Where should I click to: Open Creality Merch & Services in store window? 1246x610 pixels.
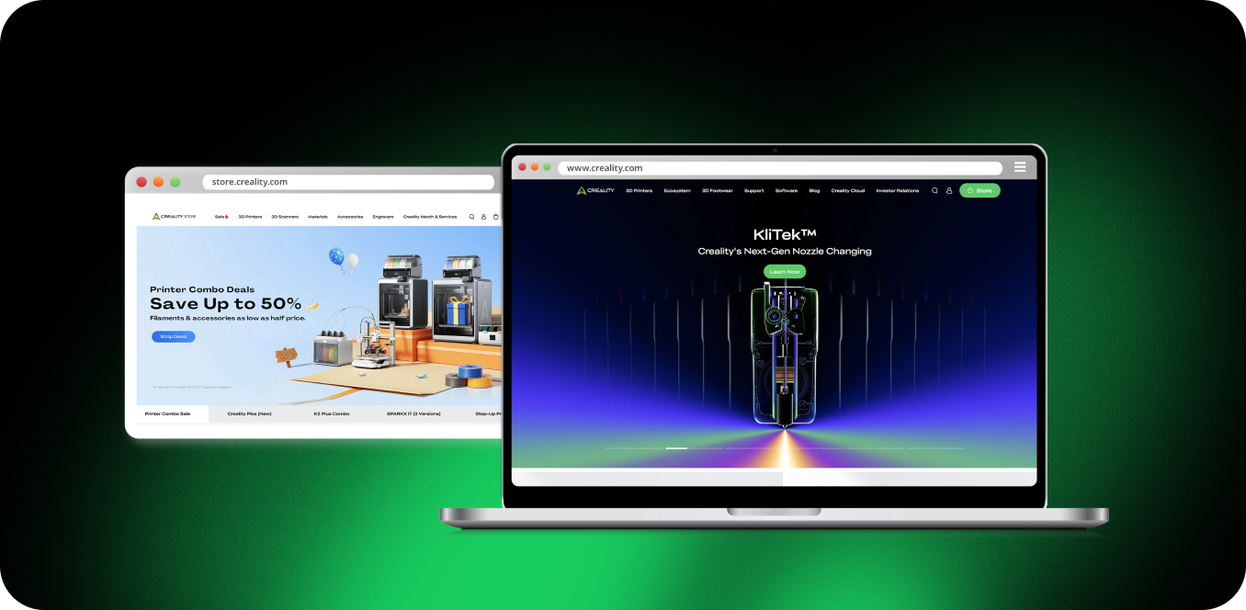(430, 217)
